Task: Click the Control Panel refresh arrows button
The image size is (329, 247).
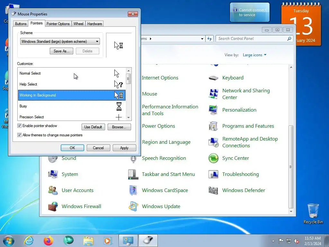Action: (x=209, y=39)
